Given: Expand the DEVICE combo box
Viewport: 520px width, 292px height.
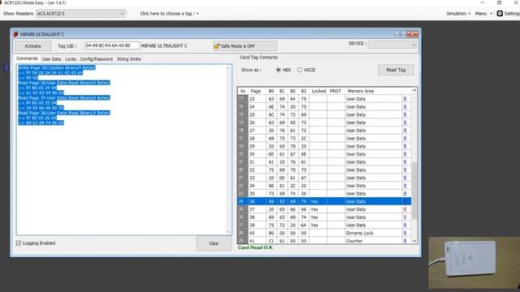Looking at the screenshot, I should [x=392, y=45].
